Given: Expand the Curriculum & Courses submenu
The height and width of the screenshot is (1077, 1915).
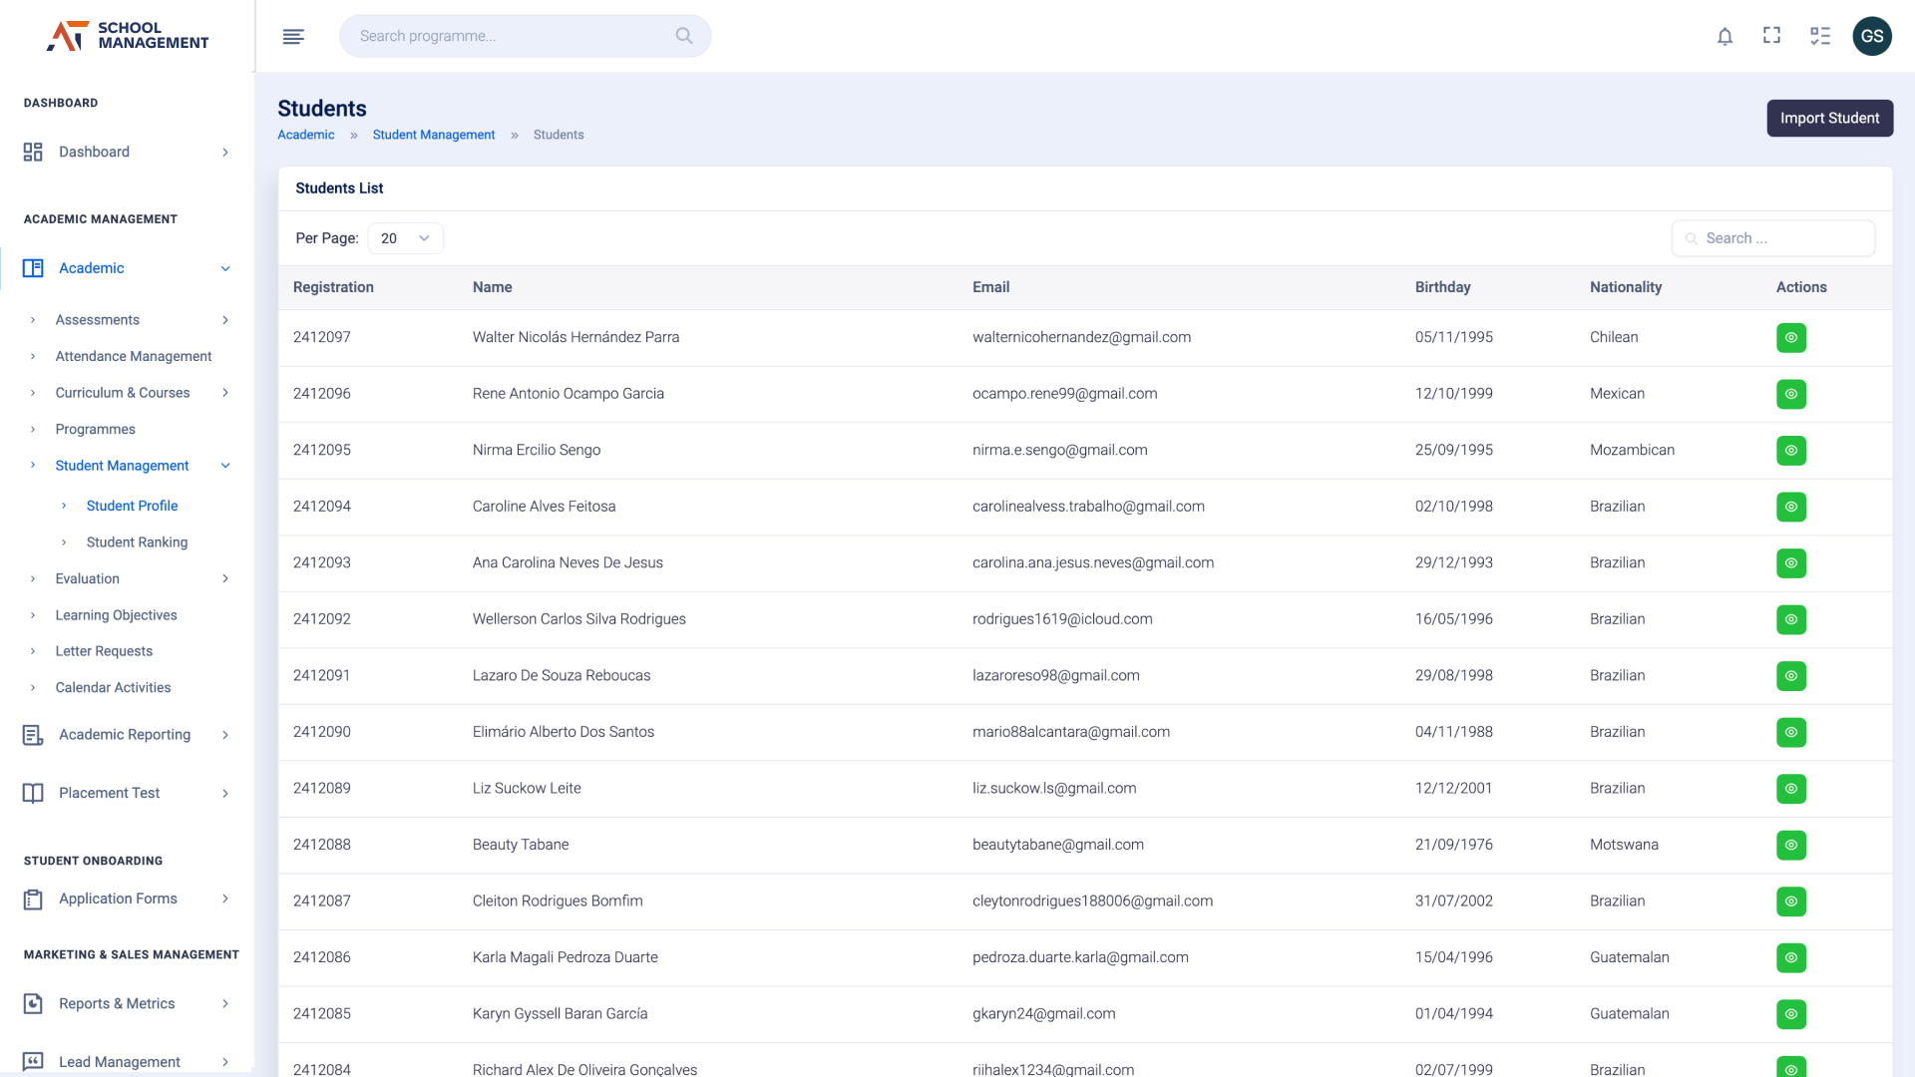Looking at the screenshot, I should pos(225,393).
